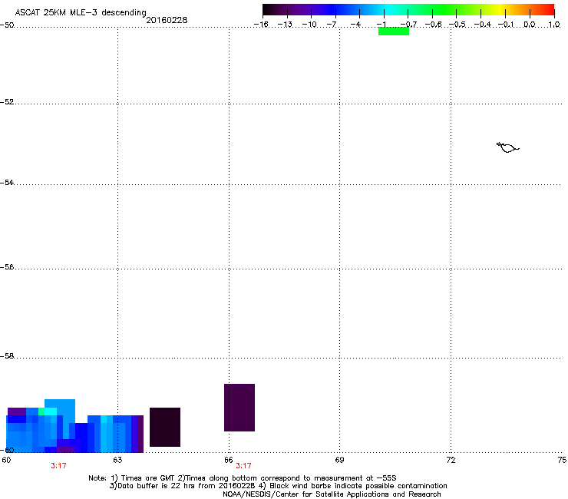Click the rainbow color scale bar
The image size is (568, 499).
point(408,9)
